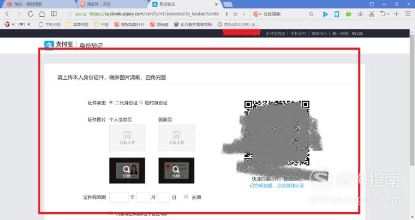
Task: Click the 年 year input field
Action: pos(119,197)
